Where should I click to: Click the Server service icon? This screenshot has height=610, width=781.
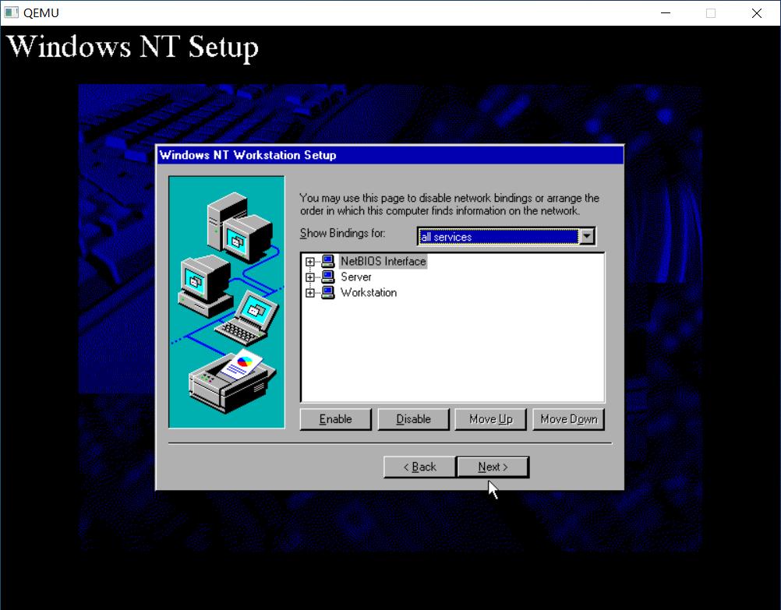click(x=327, y=277)
